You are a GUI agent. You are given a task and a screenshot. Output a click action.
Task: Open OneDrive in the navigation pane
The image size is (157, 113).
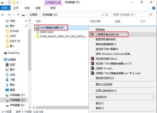coord(12,53)
